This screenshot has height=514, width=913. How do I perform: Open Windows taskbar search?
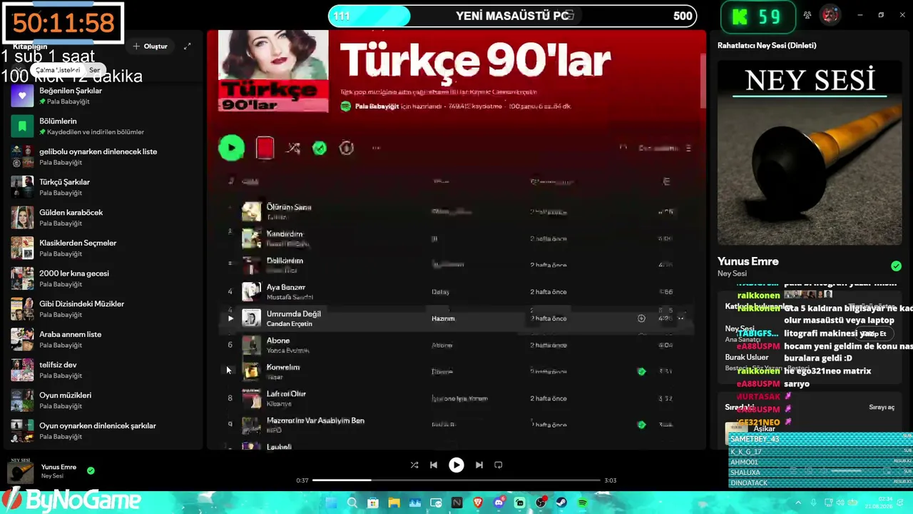pyautogui.click(x=352, y=503)
